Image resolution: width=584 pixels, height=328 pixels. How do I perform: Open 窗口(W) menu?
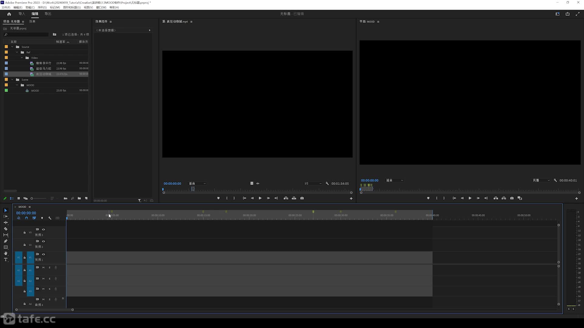click(101, 7)
